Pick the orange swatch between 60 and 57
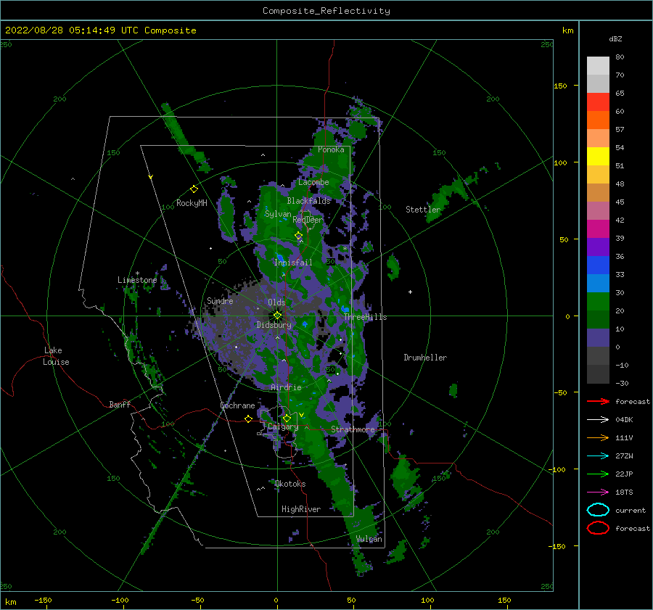Viewport: 653px width, 610px height. 598,120
